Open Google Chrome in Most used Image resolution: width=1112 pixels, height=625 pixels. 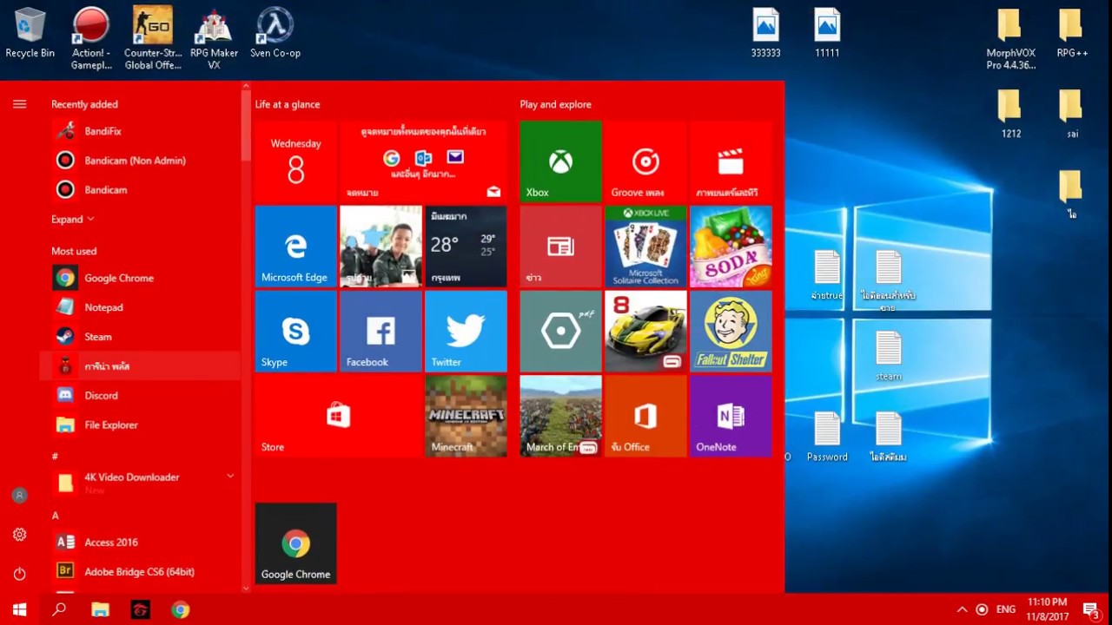(141, 278)
